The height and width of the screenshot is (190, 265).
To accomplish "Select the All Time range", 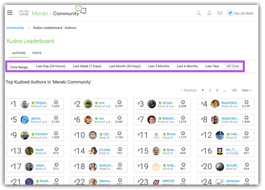I will pyautogui.click(x=233, y=66).
